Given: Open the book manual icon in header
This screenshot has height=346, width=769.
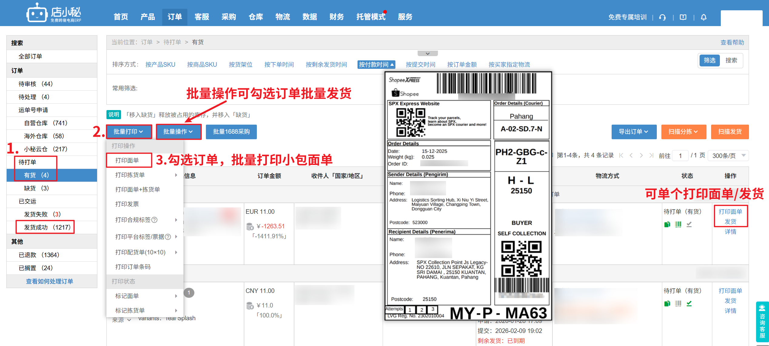Looking at the screenshot, I should click(683, 17).
